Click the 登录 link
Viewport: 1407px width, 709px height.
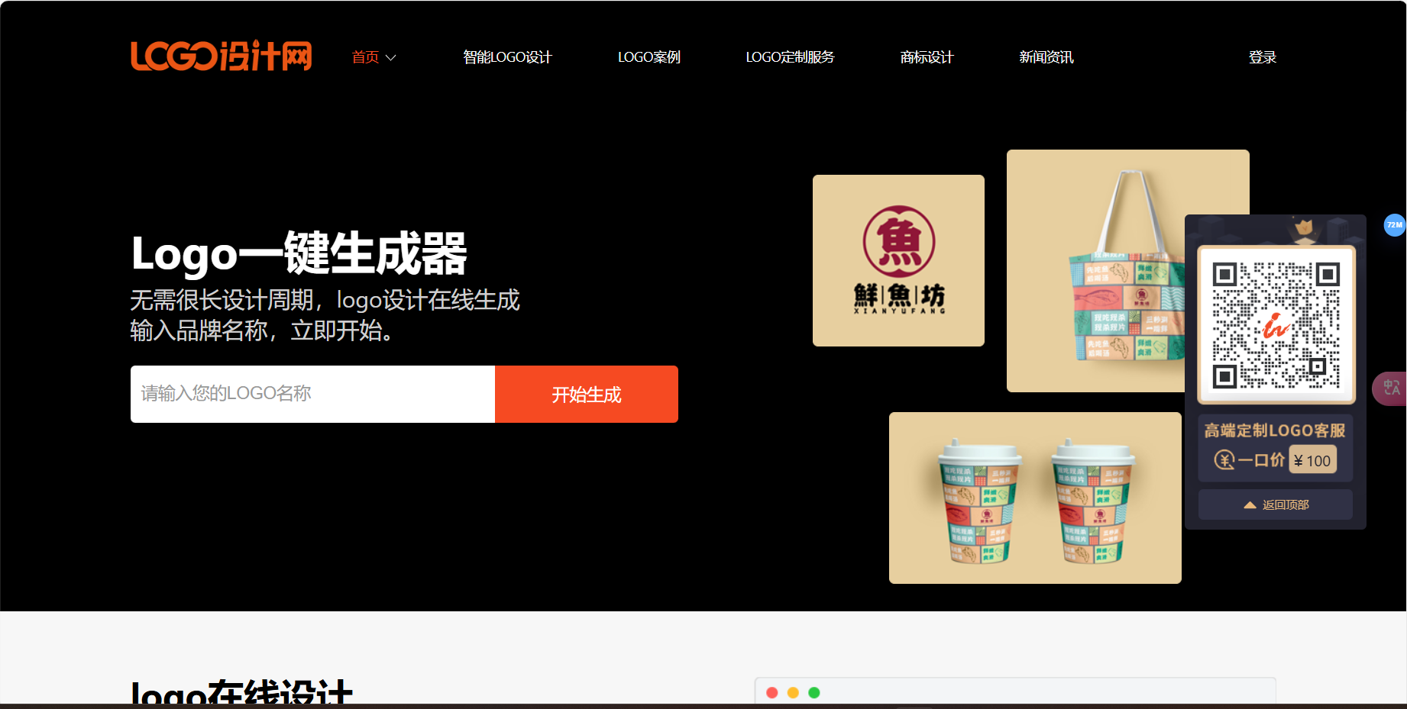pos(1262,56)
